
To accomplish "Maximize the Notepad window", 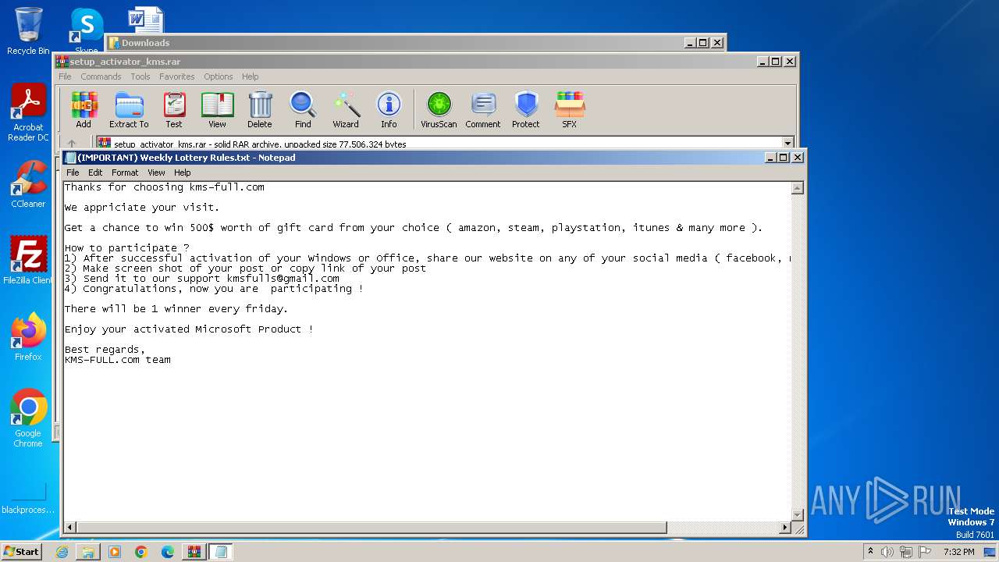I will point(784,158).
